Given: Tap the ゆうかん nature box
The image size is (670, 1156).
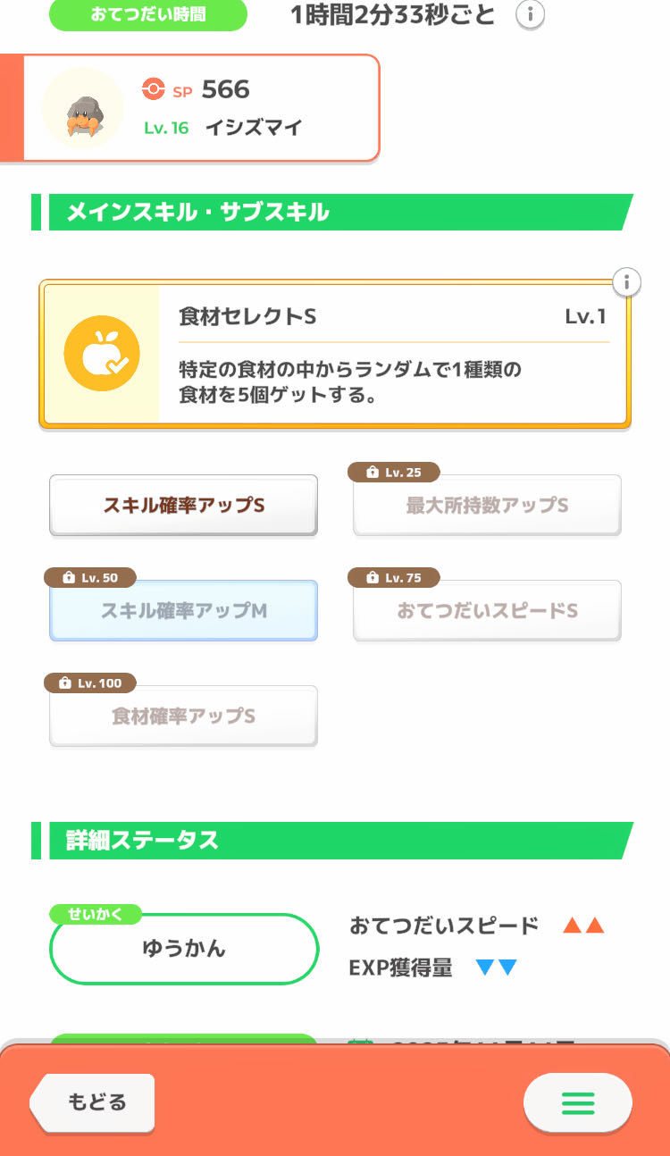Looking at the screenshot, I should [x=184, y=949].
